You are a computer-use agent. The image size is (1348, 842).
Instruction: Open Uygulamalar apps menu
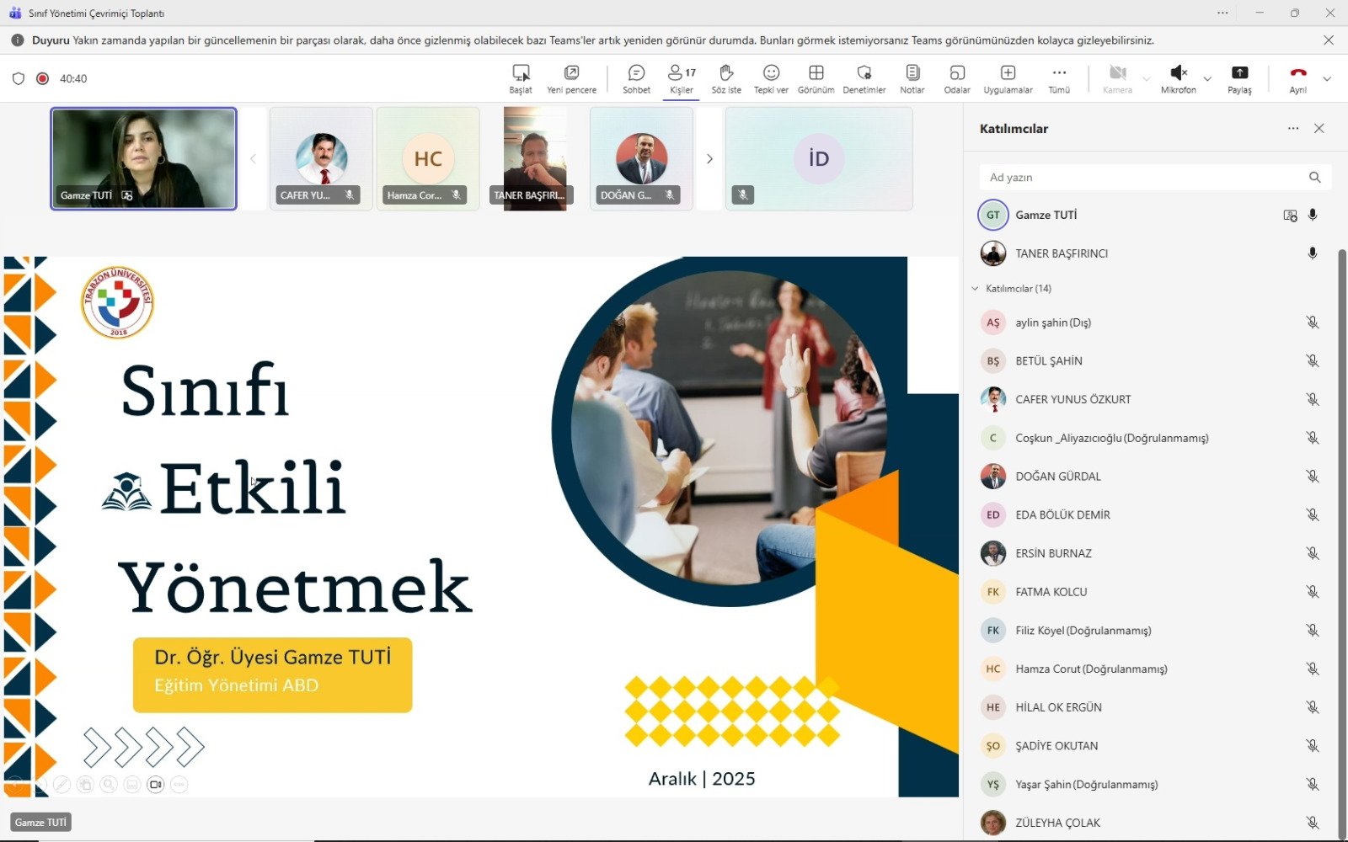tap(1008, 78)
